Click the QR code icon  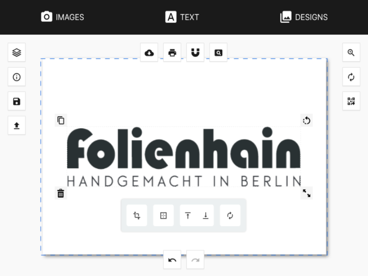click(351, 101)
